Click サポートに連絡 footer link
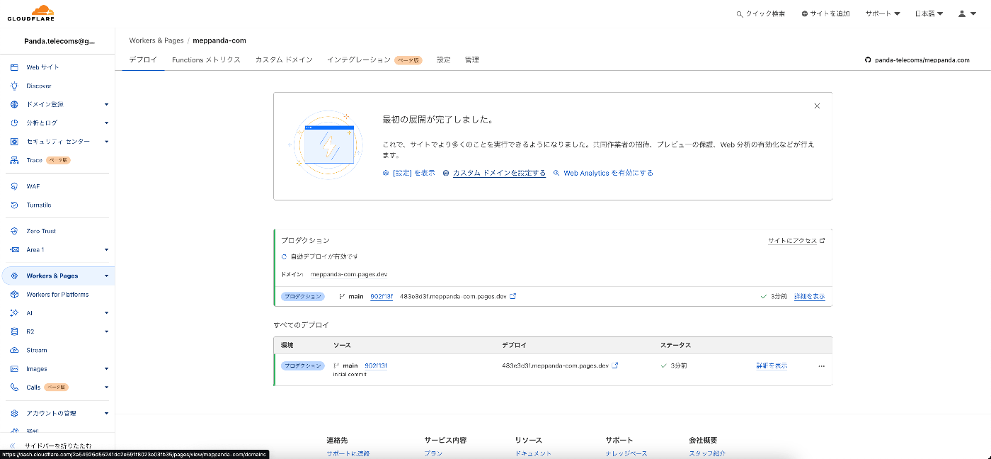This screenshot has width=991, height=459. pyautogui.click(x=348, y=453)
